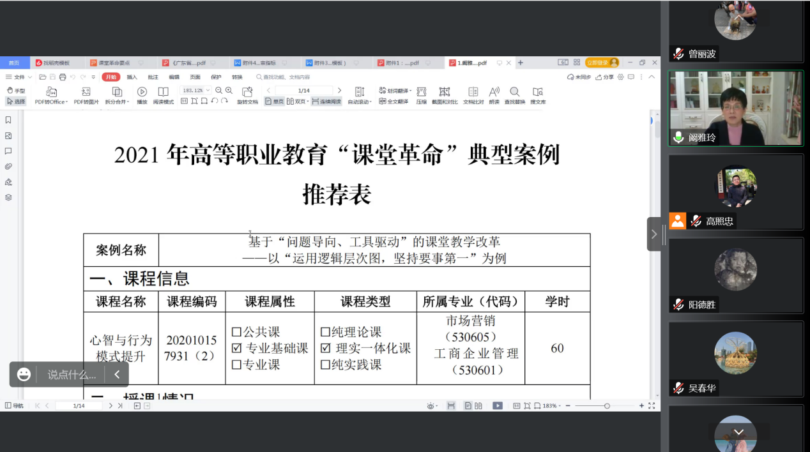Switch to 单页 single page view
Viewport: 810px width, 452px height.
click(x=275, y=102)
